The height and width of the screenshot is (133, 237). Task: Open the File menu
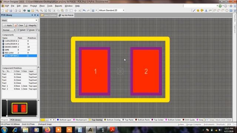13,6
